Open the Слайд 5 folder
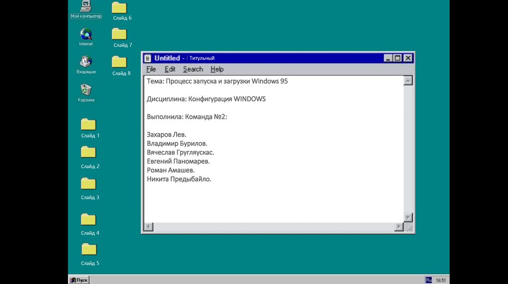The image size is (508, 284). (x=88, y=249)
